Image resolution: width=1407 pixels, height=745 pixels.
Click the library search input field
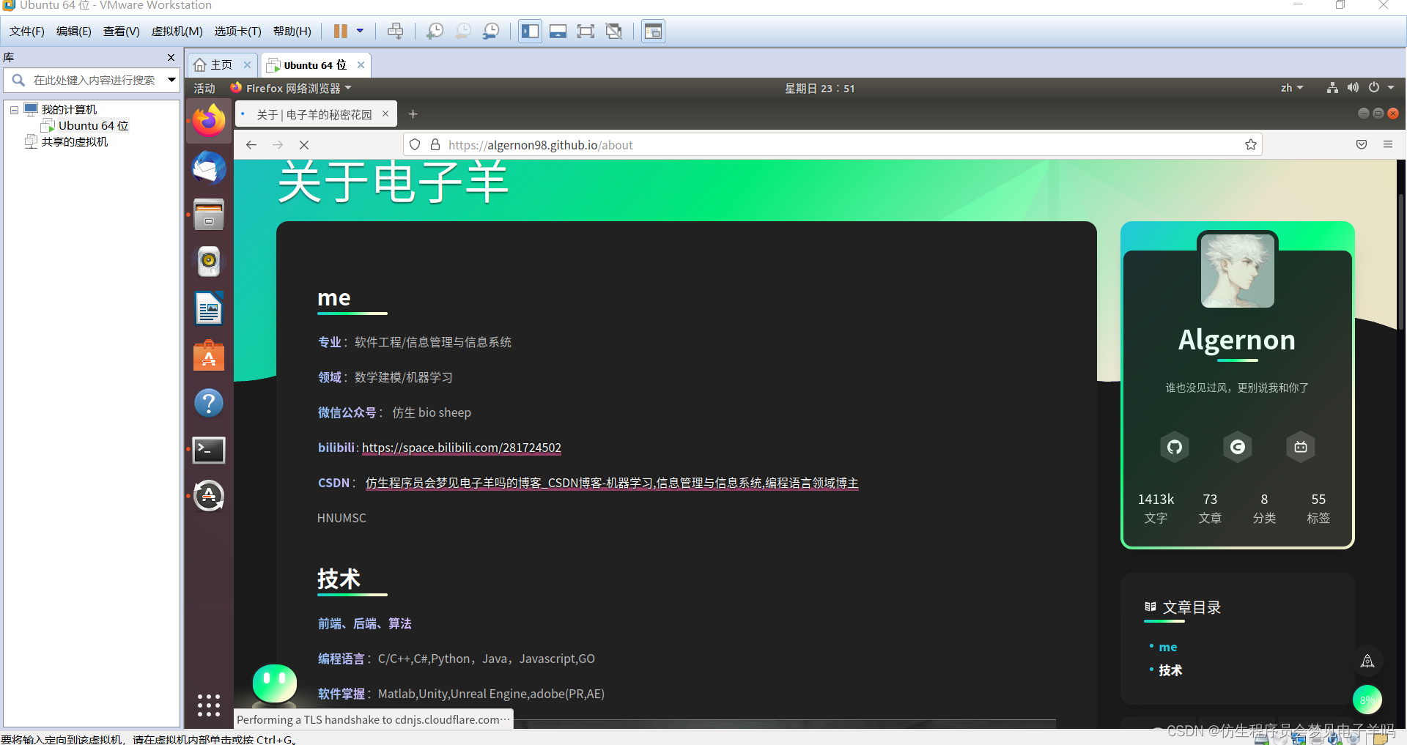click(x=94, y=80)
